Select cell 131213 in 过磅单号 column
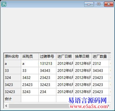This screenshot has width=115, height=111. [47, 64]
